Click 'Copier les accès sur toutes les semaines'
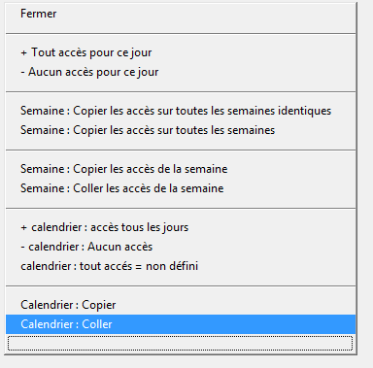Viewport: 373px width, 368px height. point(181,130)
